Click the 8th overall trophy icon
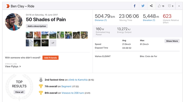Viewport: 183px width, 102px height. pyautogui.click(x=41, y=93)
